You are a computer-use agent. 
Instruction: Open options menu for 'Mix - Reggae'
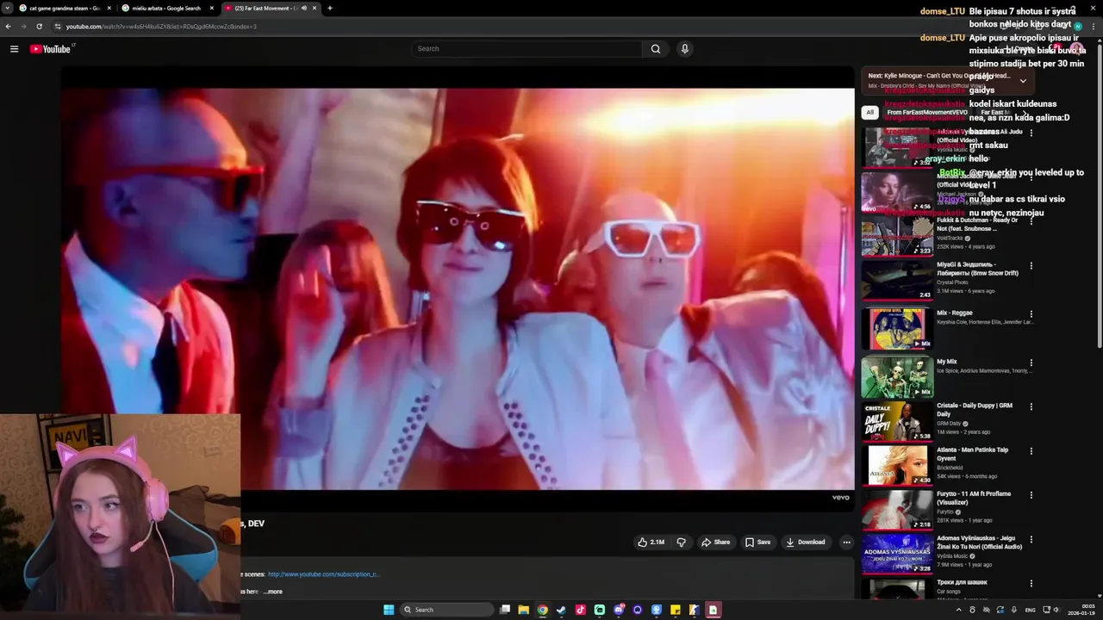coord(1031,314)
